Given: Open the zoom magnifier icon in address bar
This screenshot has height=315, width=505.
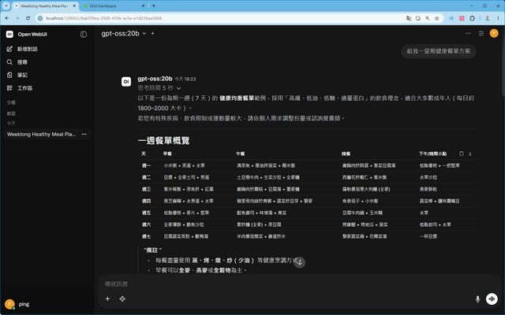Looking at the screenshot, I should tap(428, 18).
